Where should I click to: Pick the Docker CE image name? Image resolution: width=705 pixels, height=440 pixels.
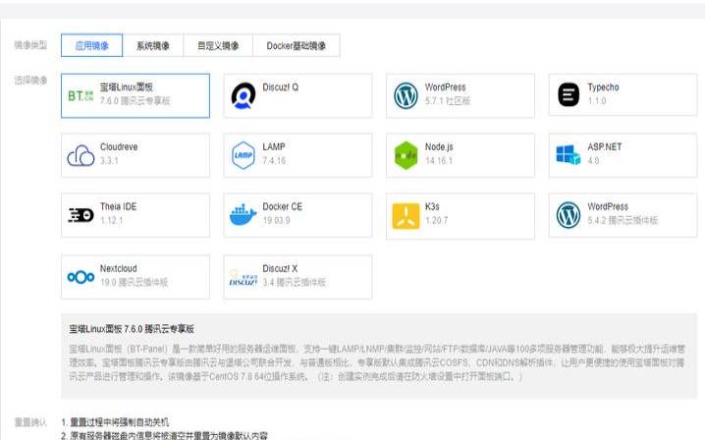coord(283,206)
